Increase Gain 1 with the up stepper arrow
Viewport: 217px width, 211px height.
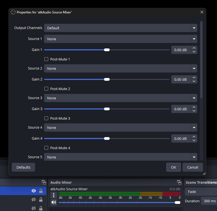click(x=194, y=48)
